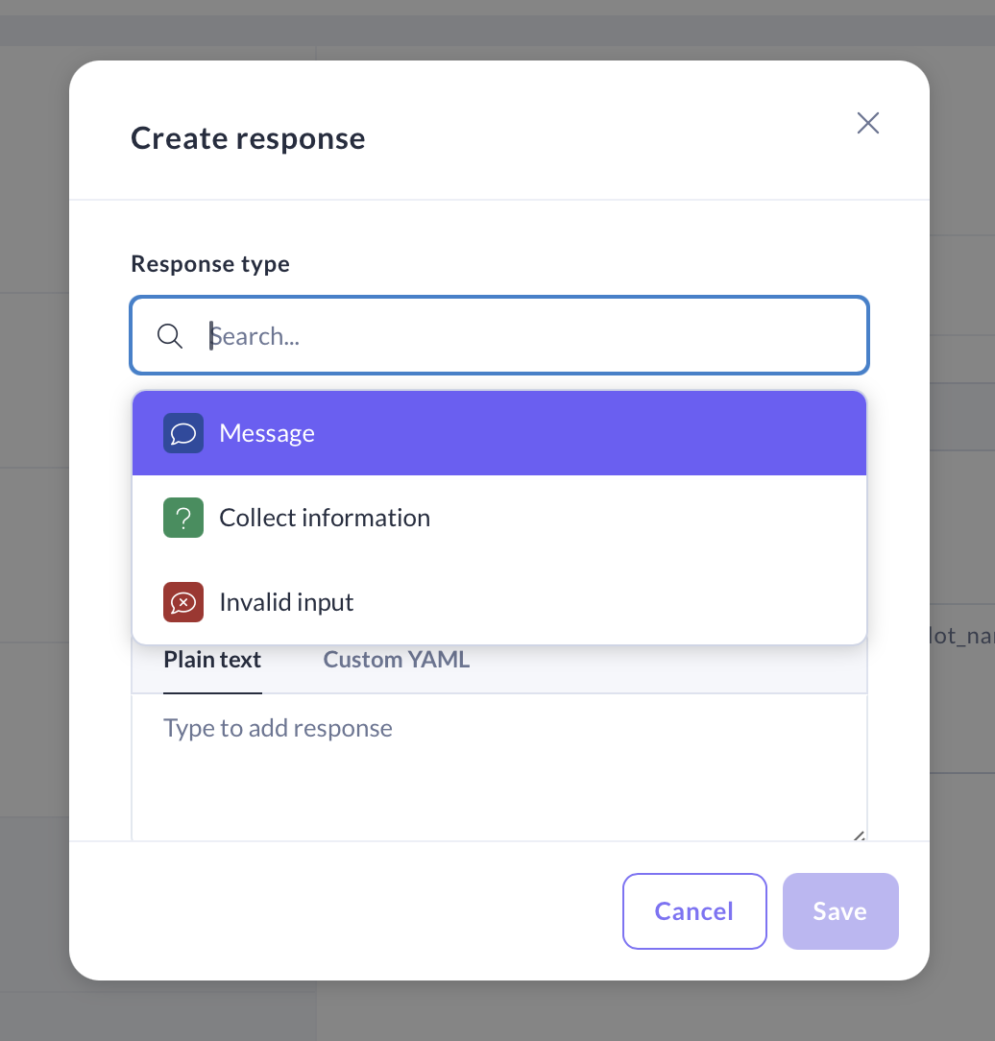Screen dimensions: 995x1041
Task: Switch to the Plain text tab
Action: tap(212, 660)
